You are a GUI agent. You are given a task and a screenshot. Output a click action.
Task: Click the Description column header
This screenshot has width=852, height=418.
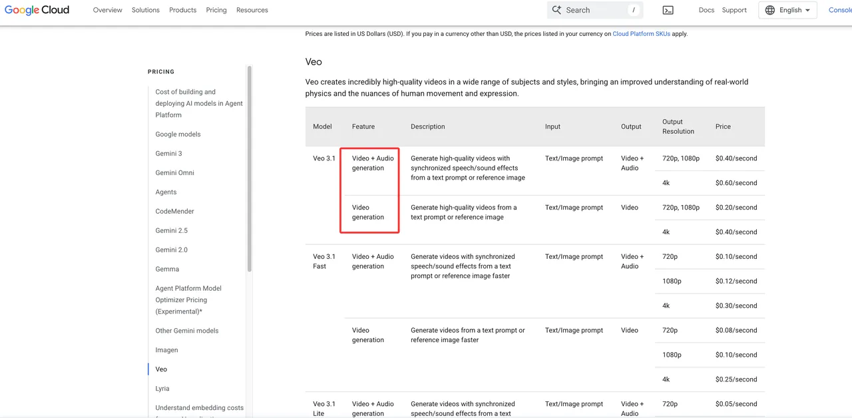[428, 126]
